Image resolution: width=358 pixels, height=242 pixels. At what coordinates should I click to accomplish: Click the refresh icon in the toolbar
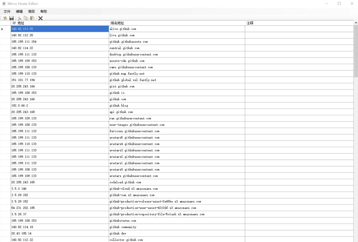[x=5, y=18]
